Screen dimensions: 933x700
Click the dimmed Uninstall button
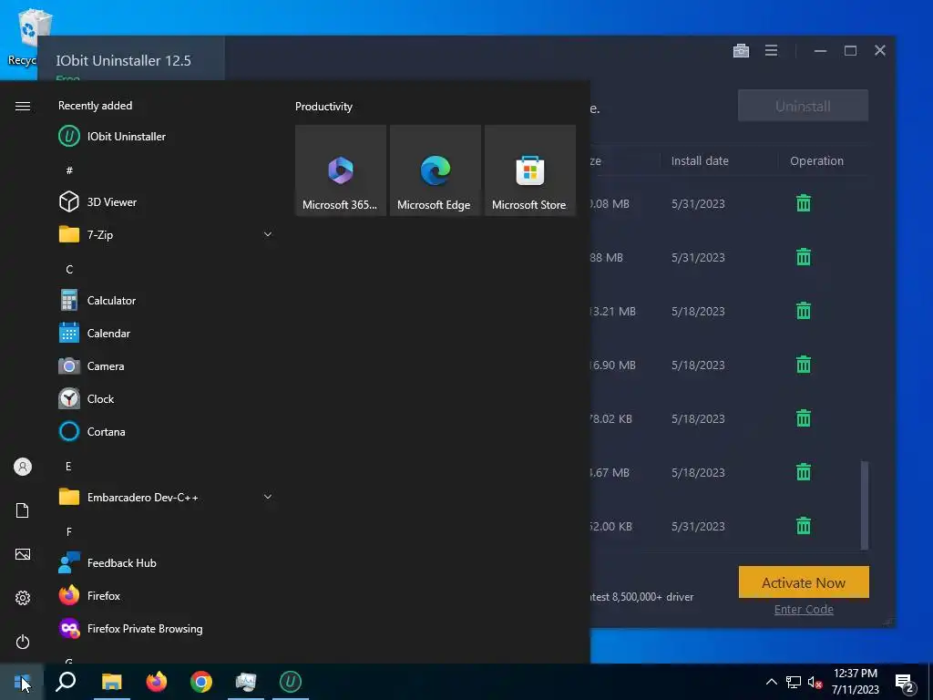coord(803,106)
